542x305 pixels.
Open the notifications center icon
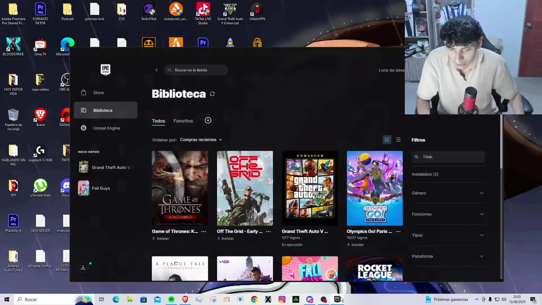tap(533, 299)
